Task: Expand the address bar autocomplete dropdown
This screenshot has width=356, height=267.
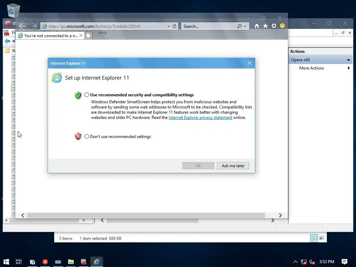Action: click(x=169, y=26)
